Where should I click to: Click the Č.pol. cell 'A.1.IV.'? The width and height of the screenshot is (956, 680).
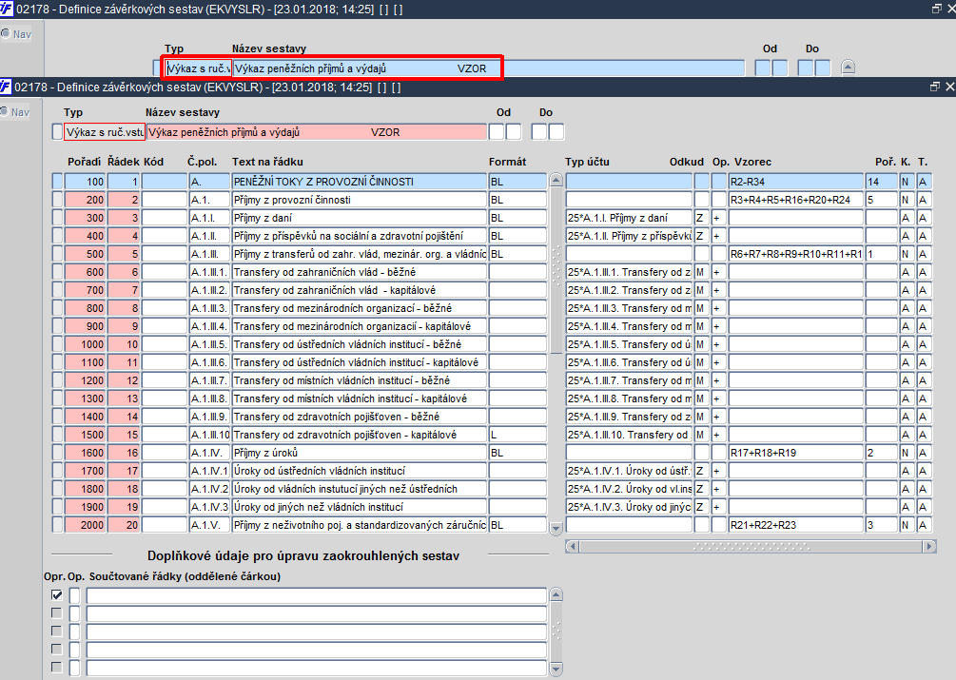tap(209, 453)
